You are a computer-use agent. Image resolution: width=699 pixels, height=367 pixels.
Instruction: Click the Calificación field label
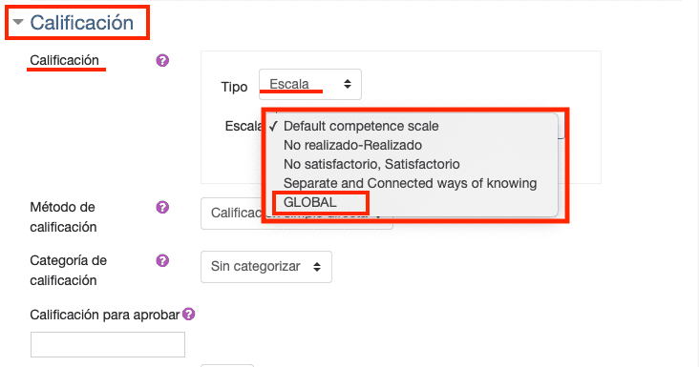[64, 60]
